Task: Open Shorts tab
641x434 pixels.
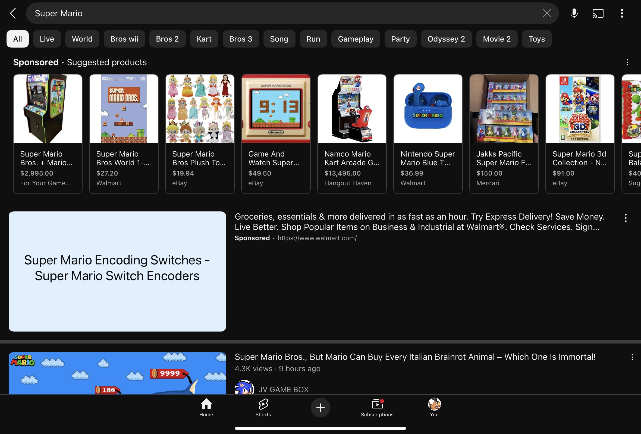Action: 263,408
